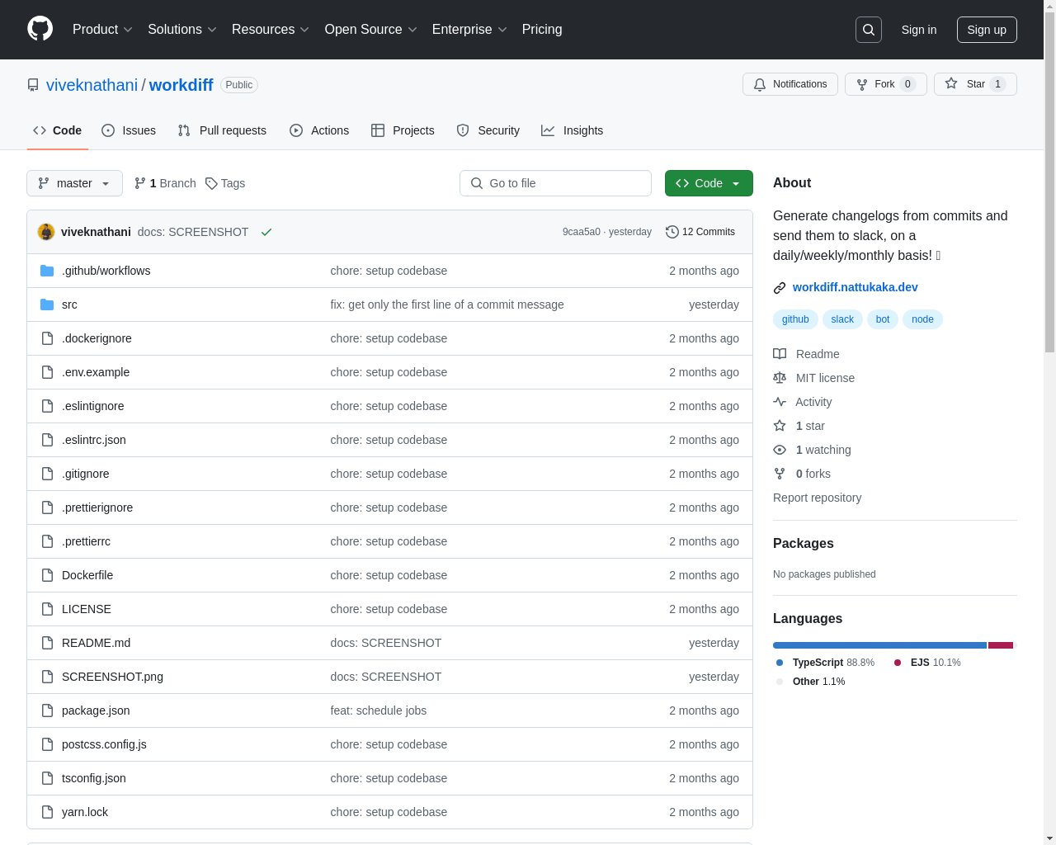The height and width of the screenshot is (845, 1056).
Task: Click the Sign in link
Action: (919, 30)
